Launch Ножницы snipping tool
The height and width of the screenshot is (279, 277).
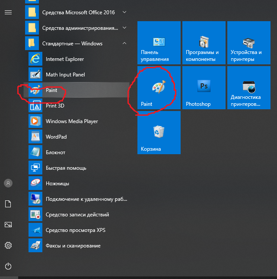tap(57, 184)
